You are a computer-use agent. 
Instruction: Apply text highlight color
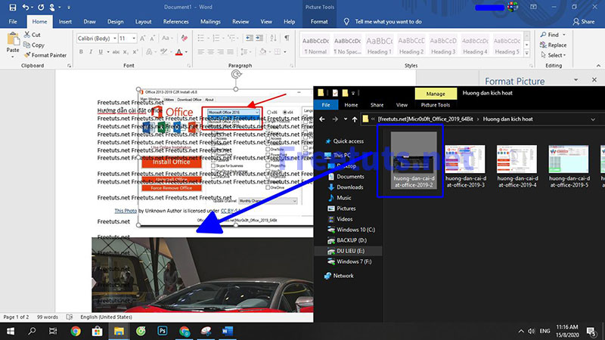click(x=163, y=51)
